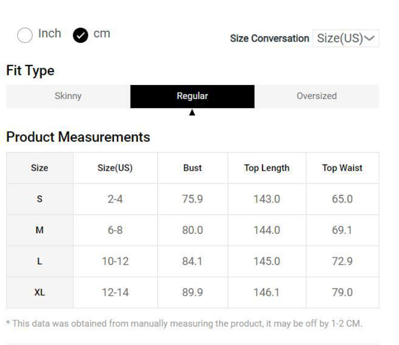Select the cm unit radio button
Viewport: 399px width, 345px height.
pyautogui.click(x=80, y=35)
